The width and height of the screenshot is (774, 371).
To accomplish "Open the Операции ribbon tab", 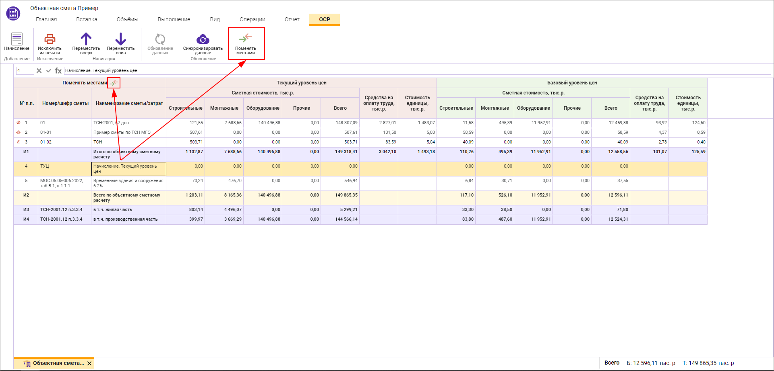I will point(252,19).
